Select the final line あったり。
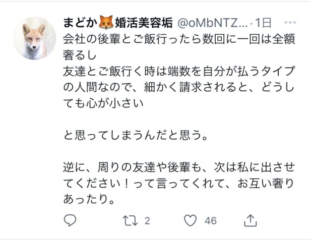The image size is (311, 242). [89, 199]
